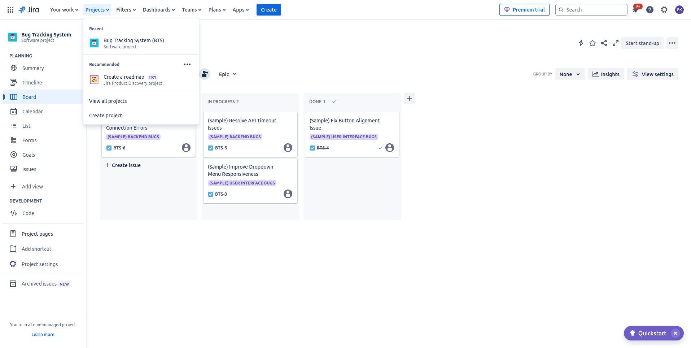Click the automation lightning bolt icon
Image resolution: width=691 pixels, height=348 pixels.
click(x=581, y=43)
